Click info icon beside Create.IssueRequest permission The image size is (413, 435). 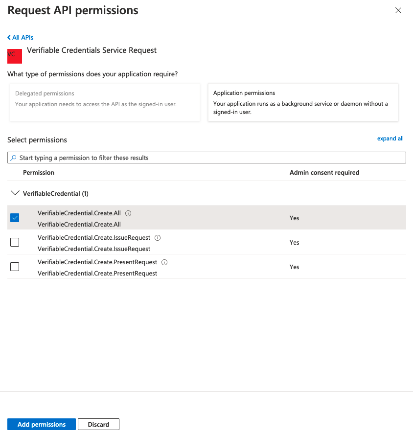(x=158, y=238)
